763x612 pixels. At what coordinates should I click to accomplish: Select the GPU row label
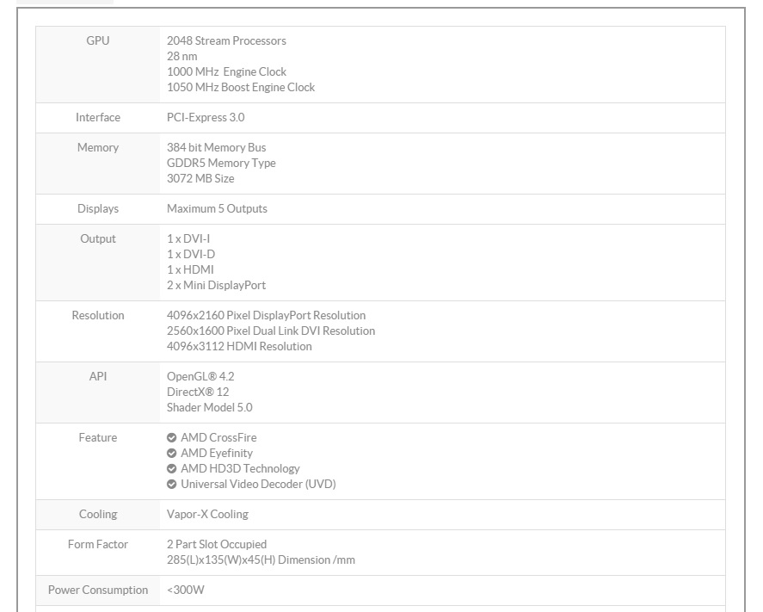pyautogui.click(x=98, y=40)
